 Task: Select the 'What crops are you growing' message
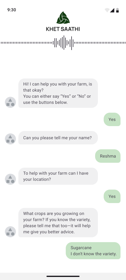58,223
